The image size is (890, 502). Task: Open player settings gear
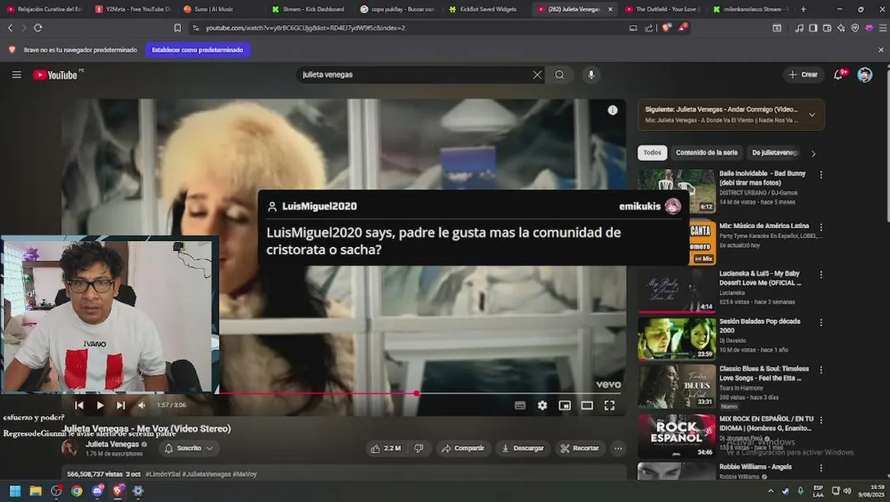542,405
